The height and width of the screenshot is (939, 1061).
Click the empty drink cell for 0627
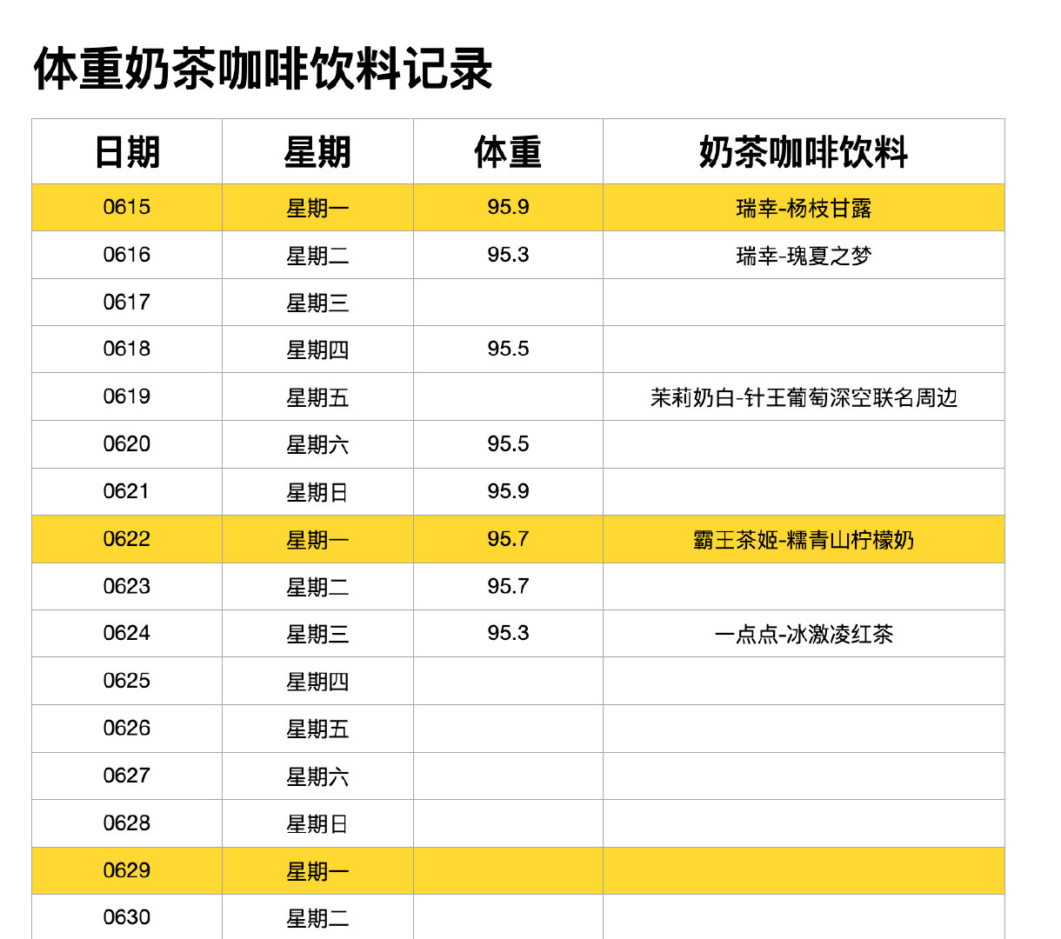pyautogui.click(x=804, y=776)
